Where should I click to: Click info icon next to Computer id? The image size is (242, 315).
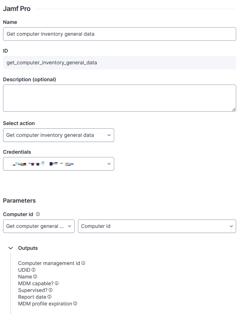click(38, 214)
